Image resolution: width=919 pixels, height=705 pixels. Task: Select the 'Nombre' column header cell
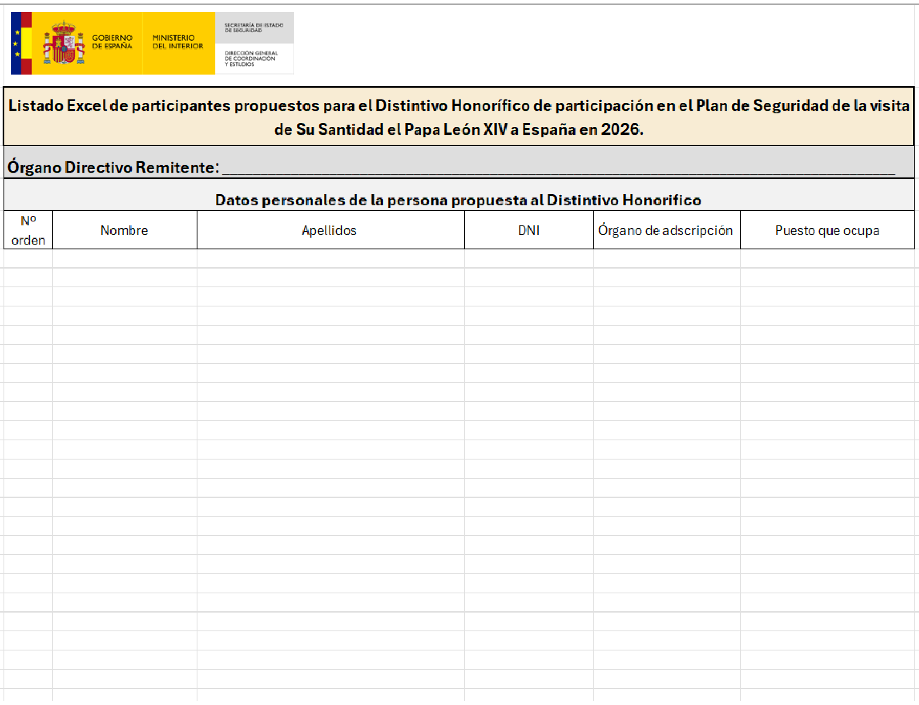[x=125, y=230]
